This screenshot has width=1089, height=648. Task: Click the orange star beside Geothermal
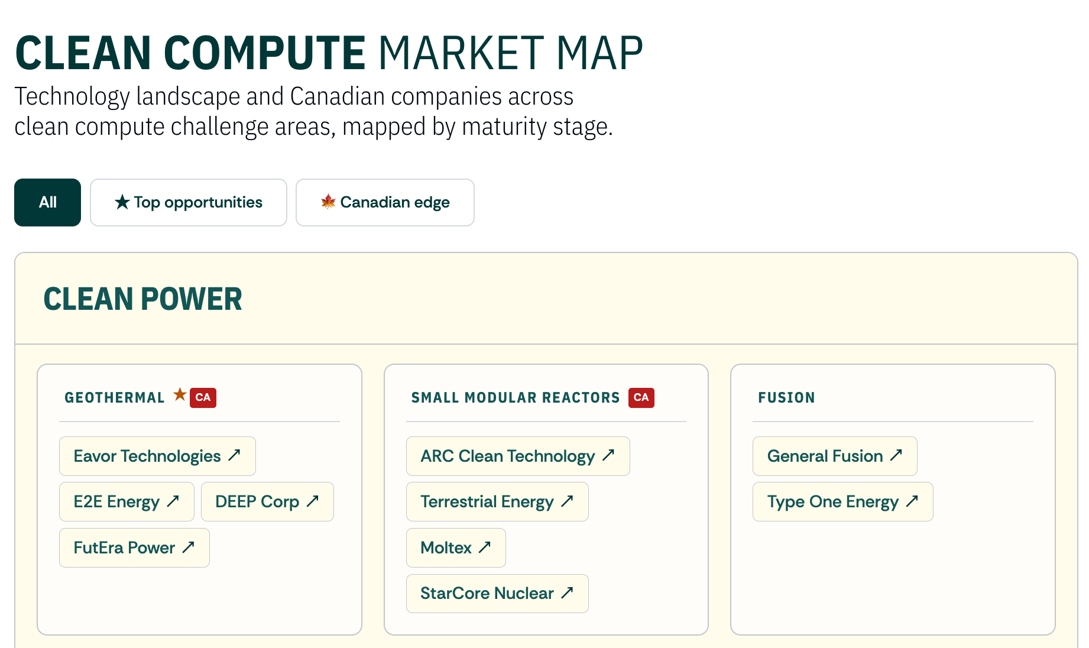tap(180, 394)
